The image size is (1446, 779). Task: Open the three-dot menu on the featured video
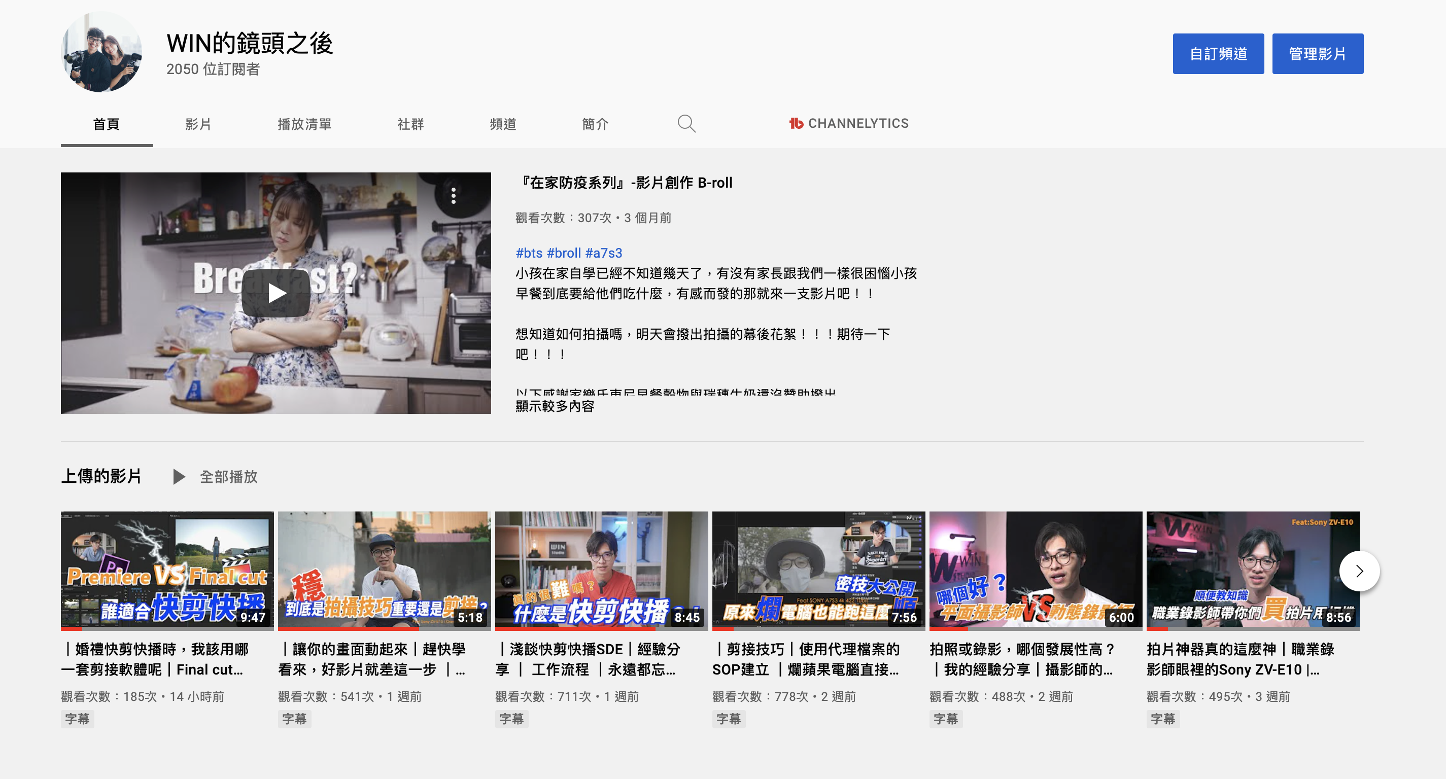point(453,195)
